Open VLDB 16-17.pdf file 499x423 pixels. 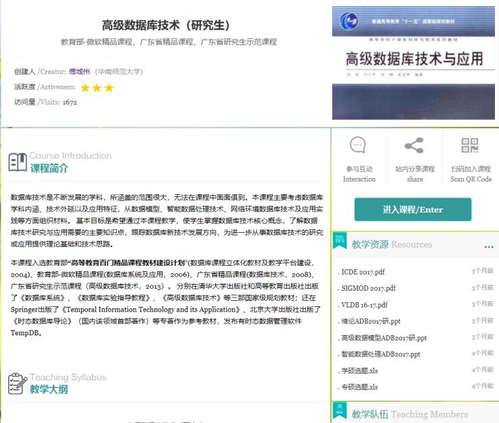(x=363, y=305)
